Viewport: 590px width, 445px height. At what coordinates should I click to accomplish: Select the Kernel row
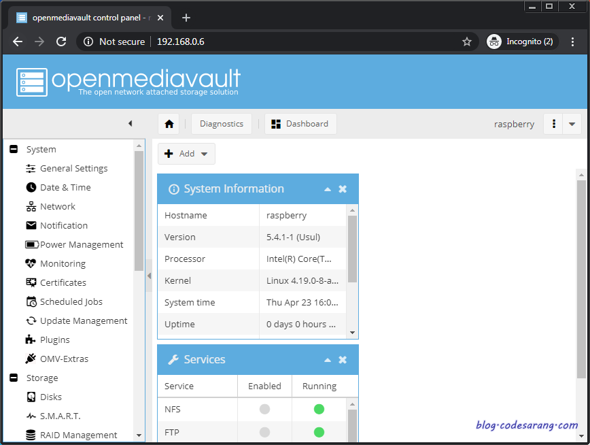tap(251, 281)
